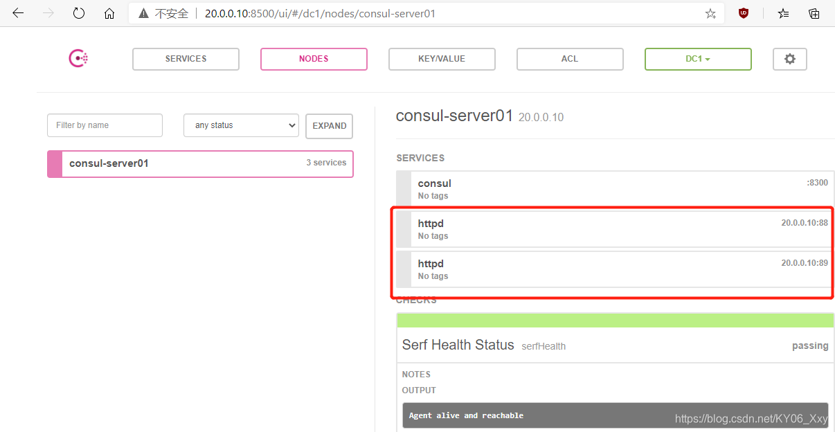This screenshot has width=835, height=432.
Task: Open the httpd service at 20.0.0.10:88
Action: click(614, 229)
